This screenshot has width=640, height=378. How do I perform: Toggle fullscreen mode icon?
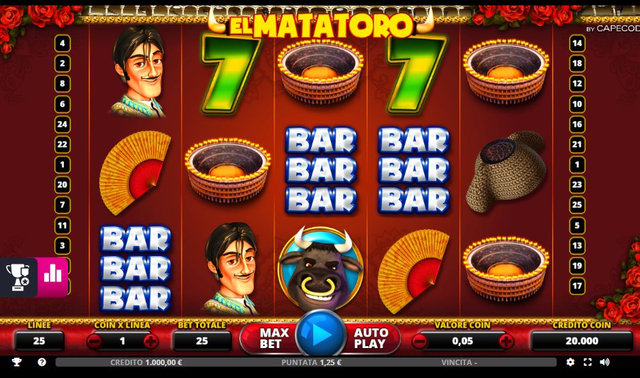click(588, 362)
